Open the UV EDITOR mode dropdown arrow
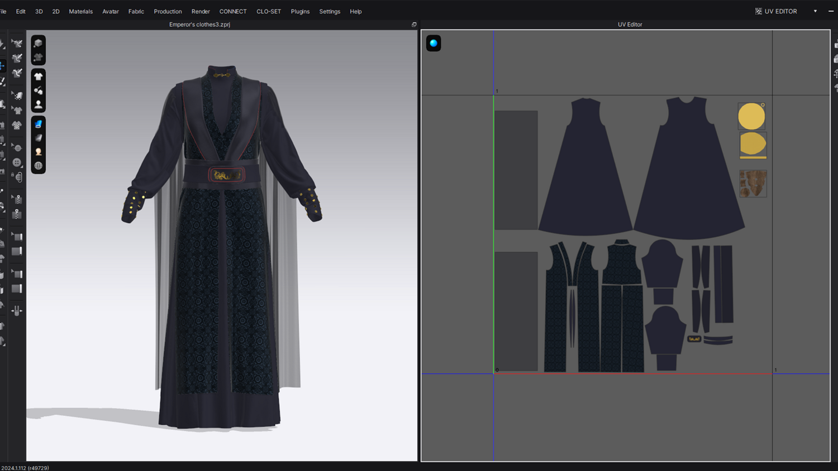Image resolution: width=838 pixels, height=471 pixels. pos(815,11)
